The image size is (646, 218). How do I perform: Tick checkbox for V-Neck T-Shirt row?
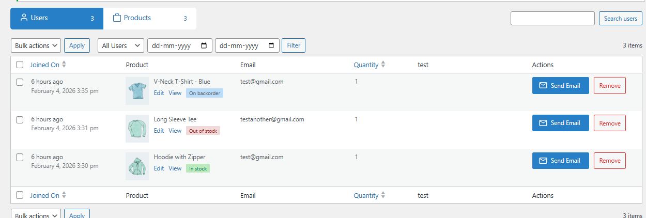click(20, 82)
